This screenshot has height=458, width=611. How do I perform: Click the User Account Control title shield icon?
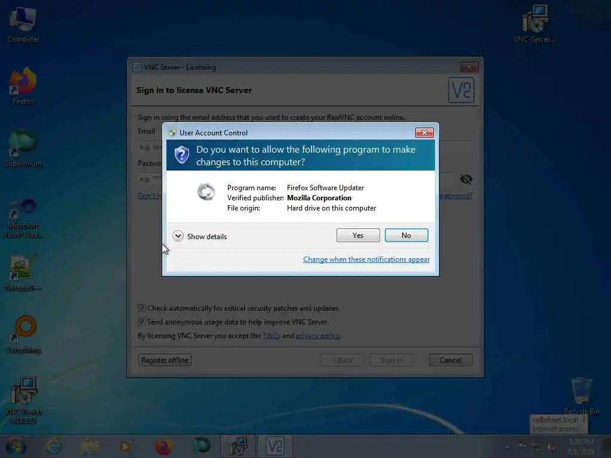click(172, 133)
